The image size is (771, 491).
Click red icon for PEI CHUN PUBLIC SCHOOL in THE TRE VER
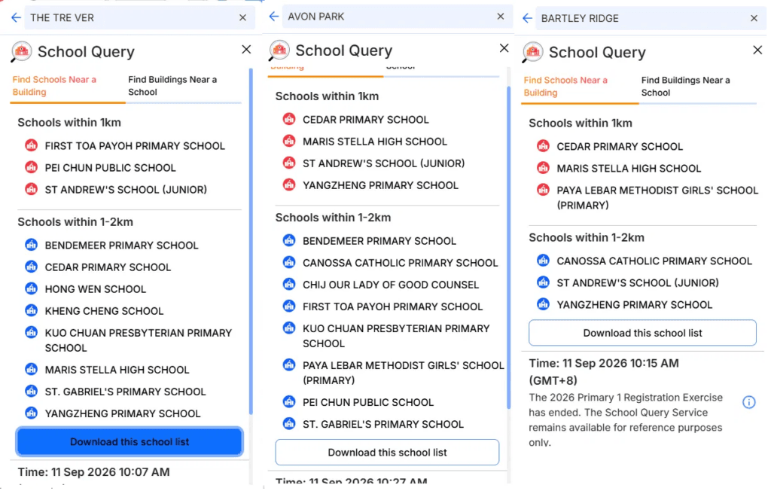pyautogui.click(x=31, y=166)
